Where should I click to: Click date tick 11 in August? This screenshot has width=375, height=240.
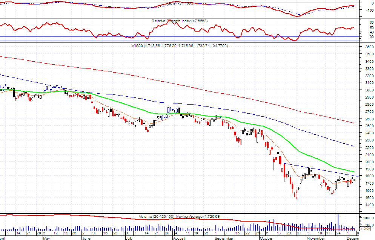pyautogui.click(x=187, y=233)
